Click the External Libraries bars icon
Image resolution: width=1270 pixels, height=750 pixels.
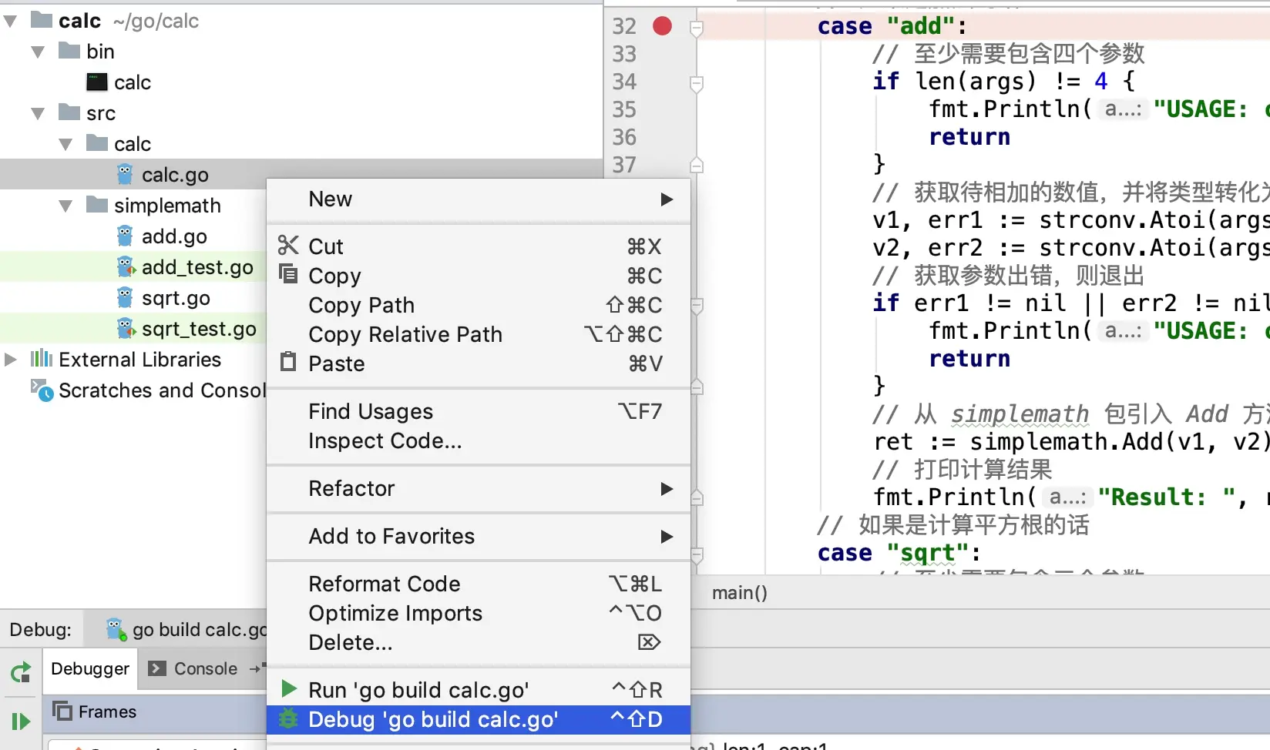[x=41, y=359]
